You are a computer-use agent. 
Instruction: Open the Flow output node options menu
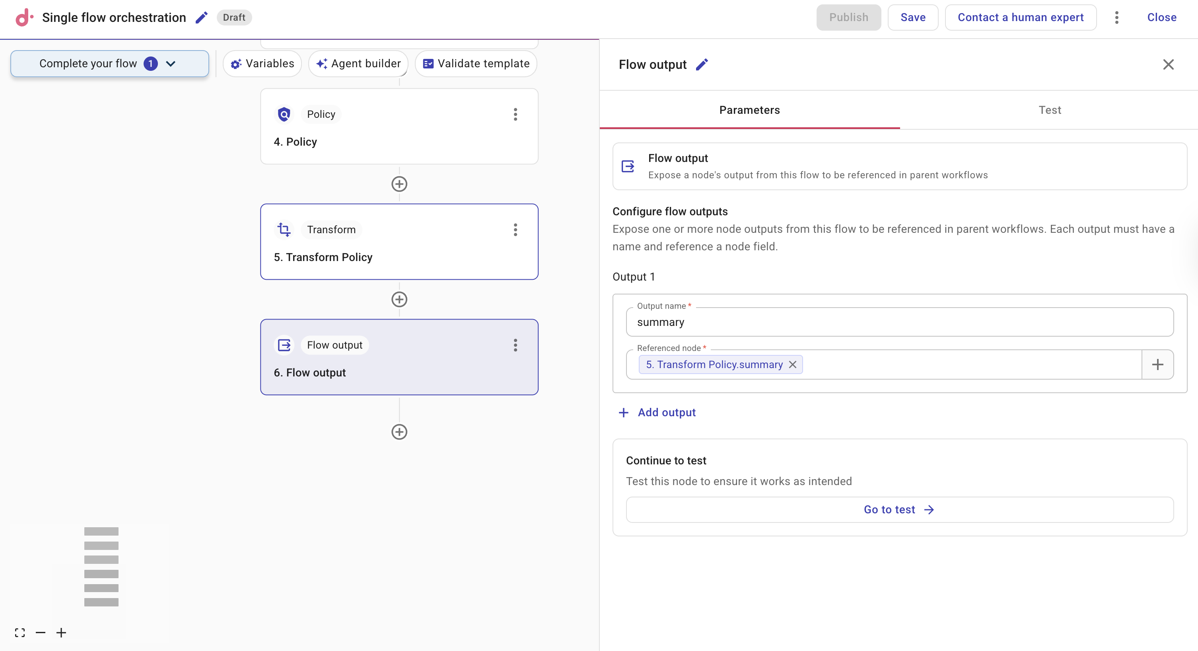click(515, 345)
